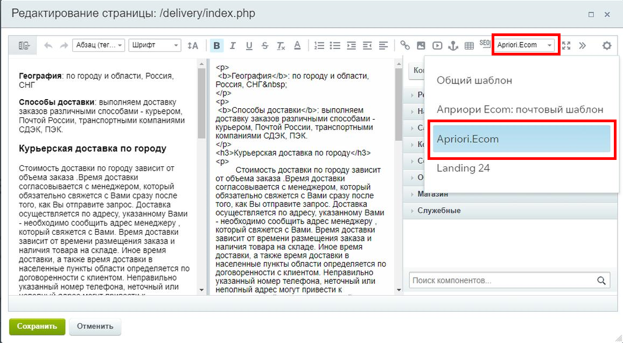Image resolution: width=623 pixels, height=343 pixels.
Task: Toggle bold formatting in the toolbar
Action: [x=216, y=46]
